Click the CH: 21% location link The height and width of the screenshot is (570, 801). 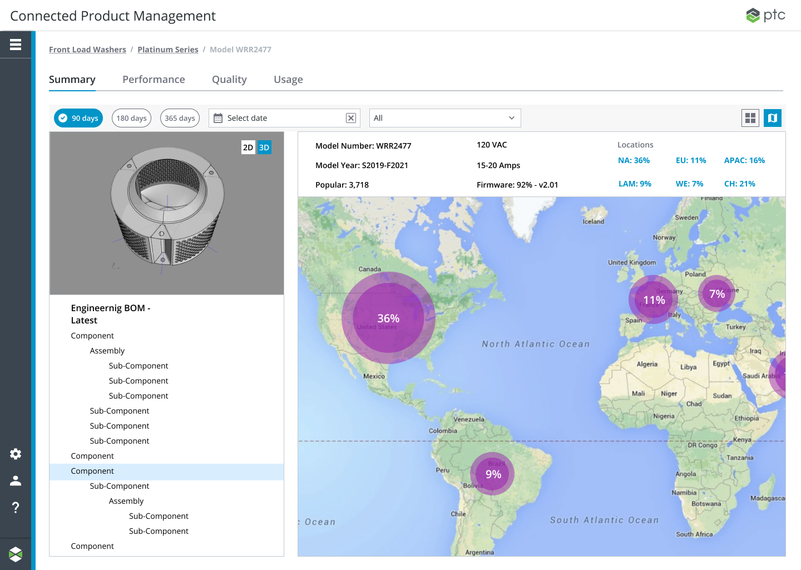pyautogui.click(x=740, y=184)
